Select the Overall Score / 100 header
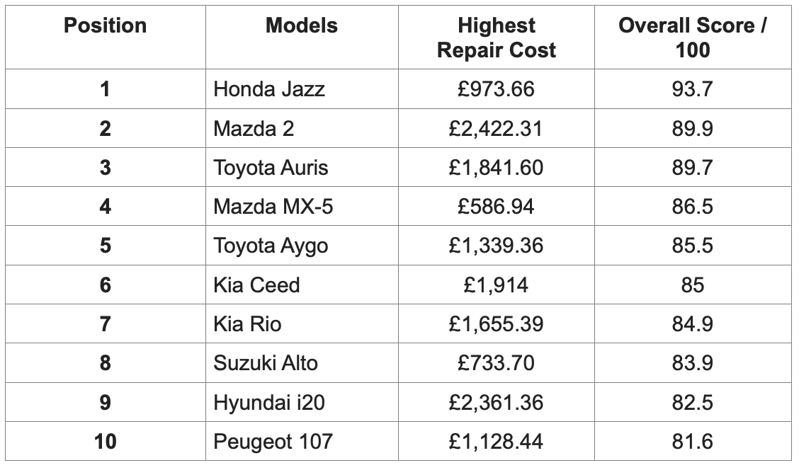Viewport: 799px width, 470px height. coord(693,38)
